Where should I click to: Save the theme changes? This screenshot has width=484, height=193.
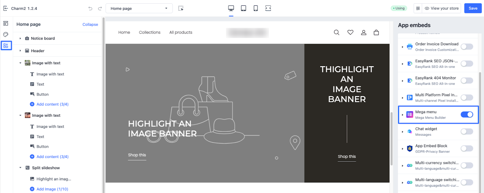473,8
